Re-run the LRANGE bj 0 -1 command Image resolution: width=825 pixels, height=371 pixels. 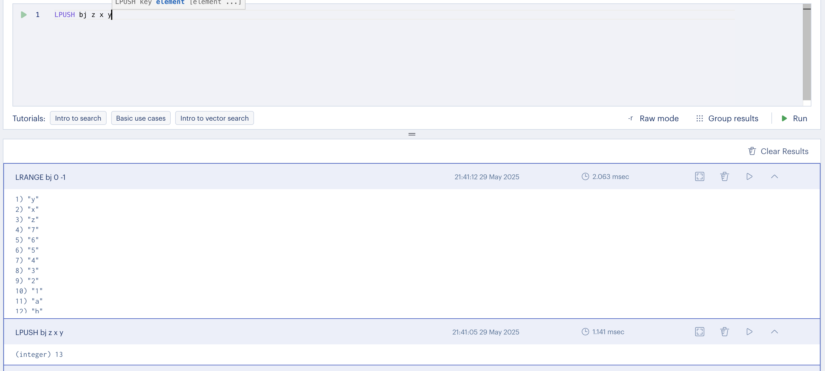749,176
